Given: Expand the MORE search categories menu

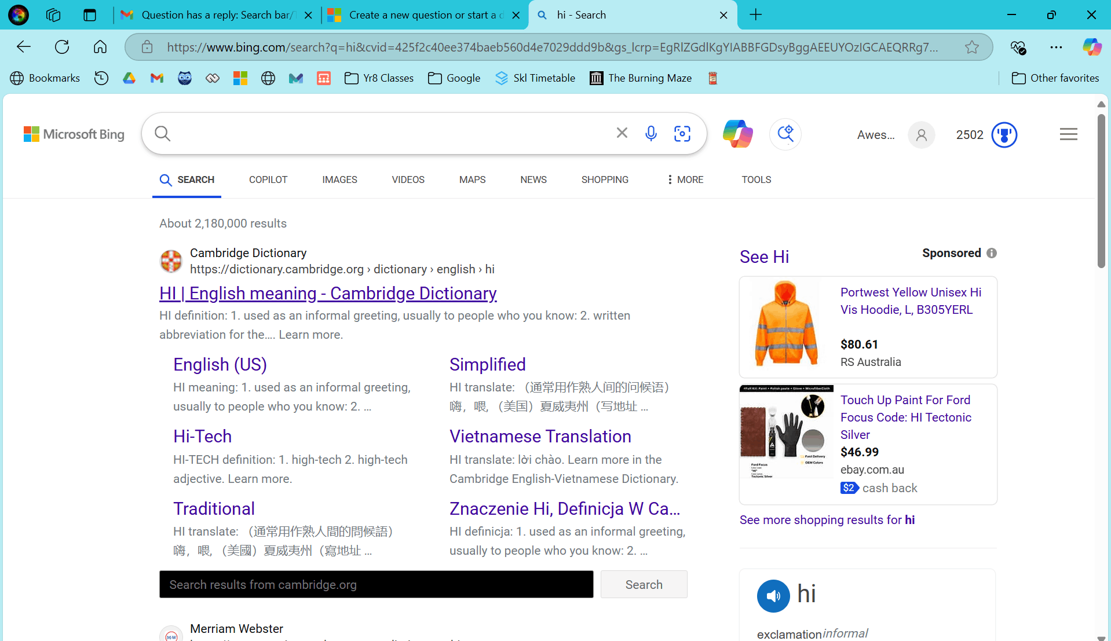Looking at the screenshot, I should tap(685, 180).
